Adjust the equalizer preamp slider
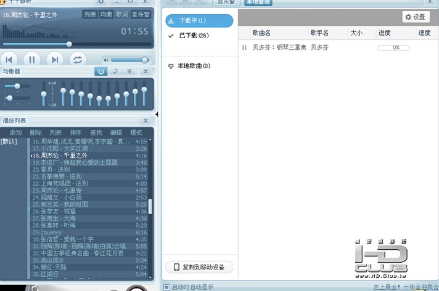The image size is (439, 291). tap(44, 94)
